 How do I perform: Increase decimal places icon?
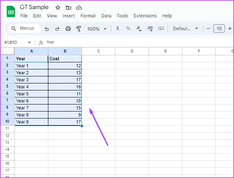[150, 28]
